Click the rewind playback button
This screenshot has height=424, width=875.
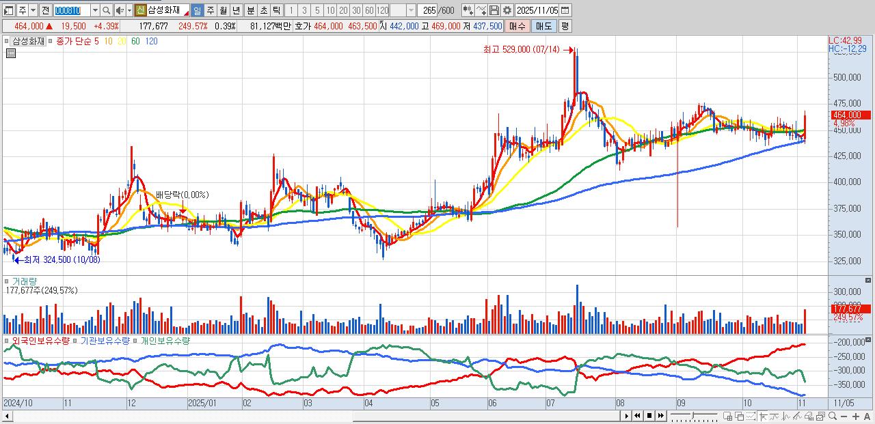tap(637, 416)
